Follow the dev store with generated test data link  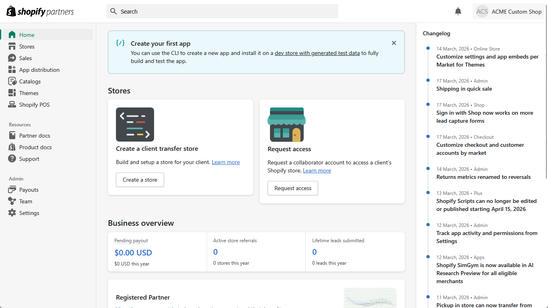tap(317, 53)
